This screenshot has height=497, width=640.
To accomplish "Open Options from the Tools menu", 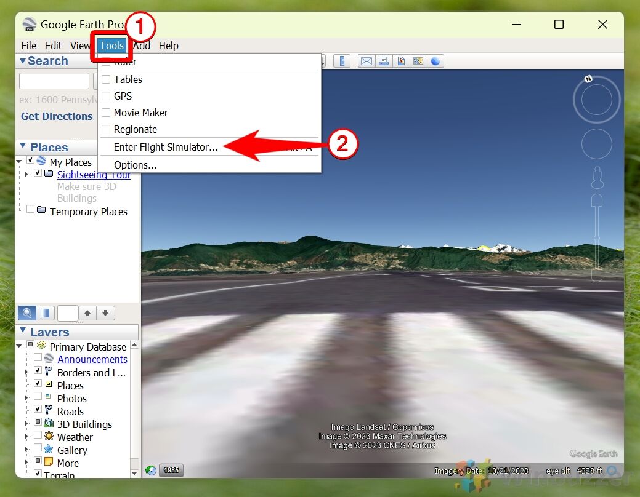I will click(x=135, y=165).
